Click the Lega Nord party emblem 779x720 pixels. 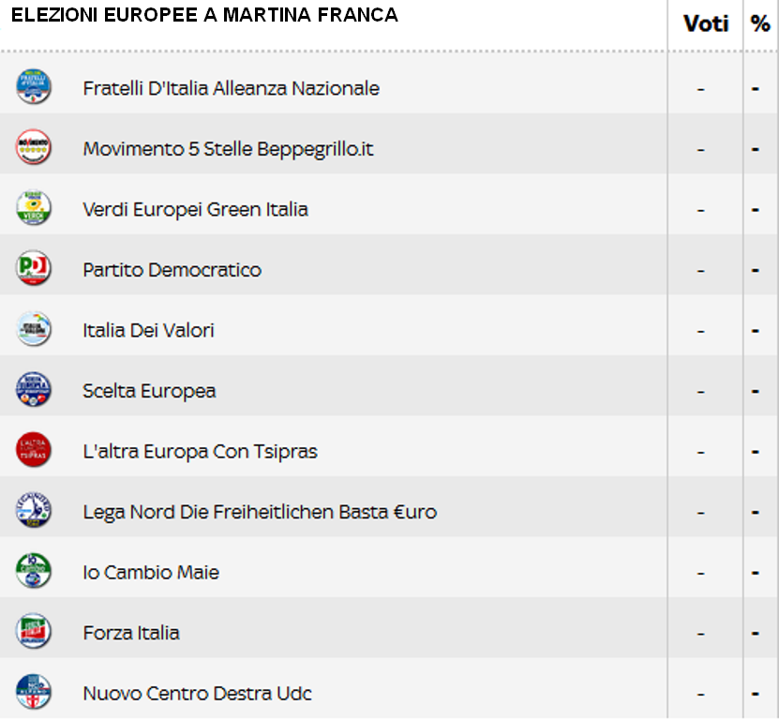tap(34, 510)
